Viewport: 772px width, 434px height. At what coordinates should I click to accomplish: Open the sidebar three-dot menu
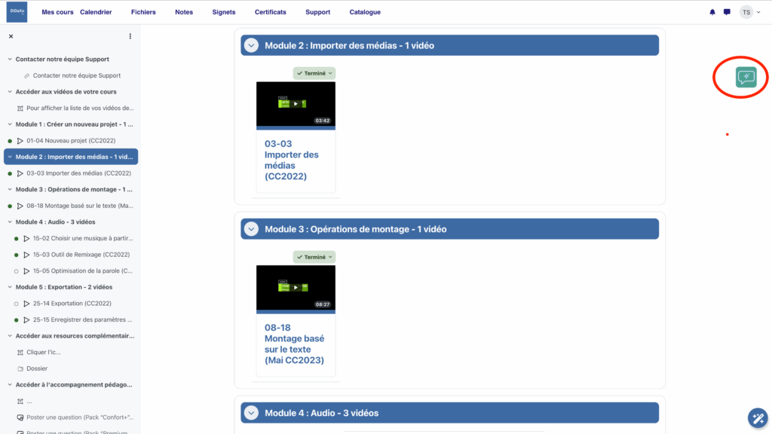coord(130,35)
